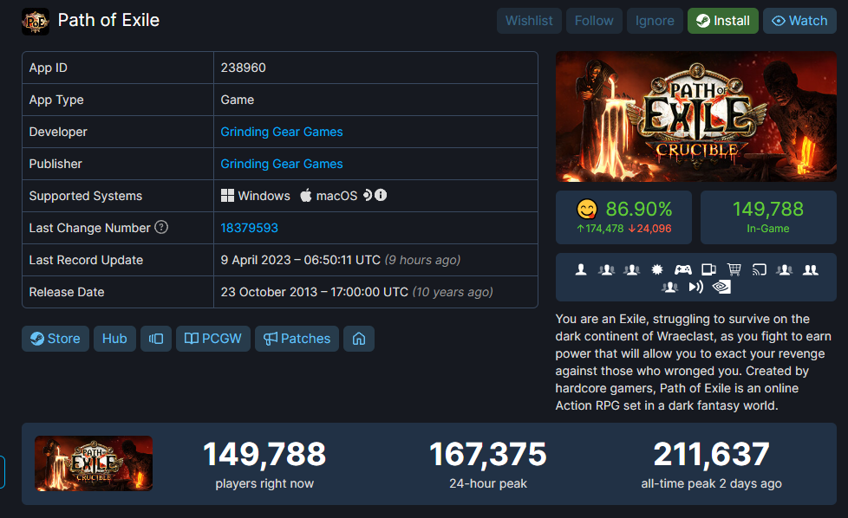848x518 pixels.
Task: Click the green Install button
Action: tap(723, 21)
